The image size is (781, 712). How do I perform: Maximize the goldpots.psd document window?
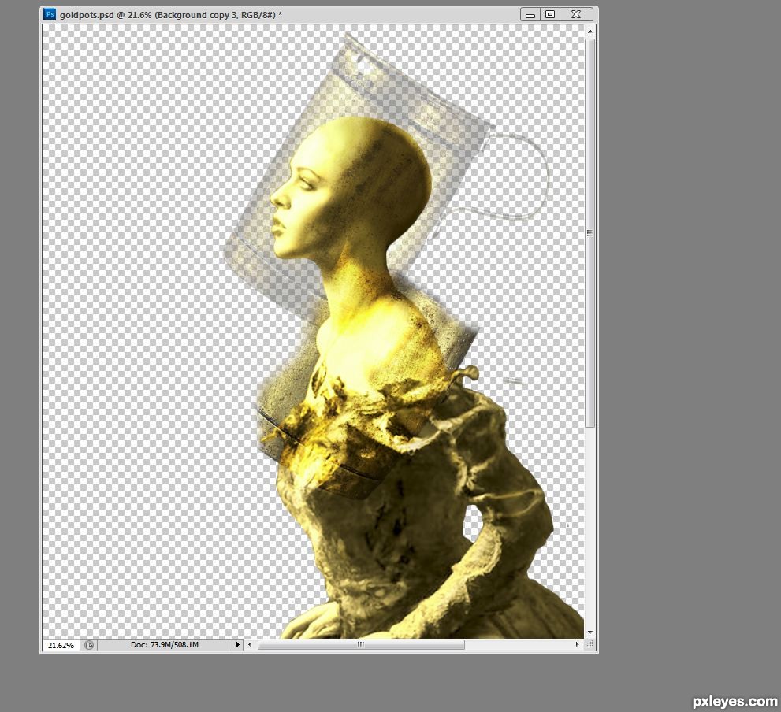click(x=550, y=14)
